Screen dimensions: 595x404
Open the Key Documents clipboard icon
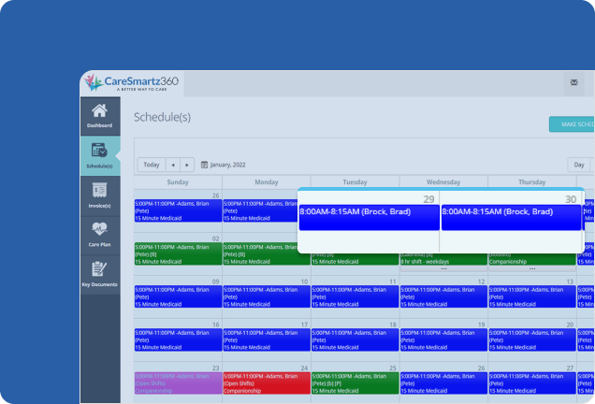99,268
